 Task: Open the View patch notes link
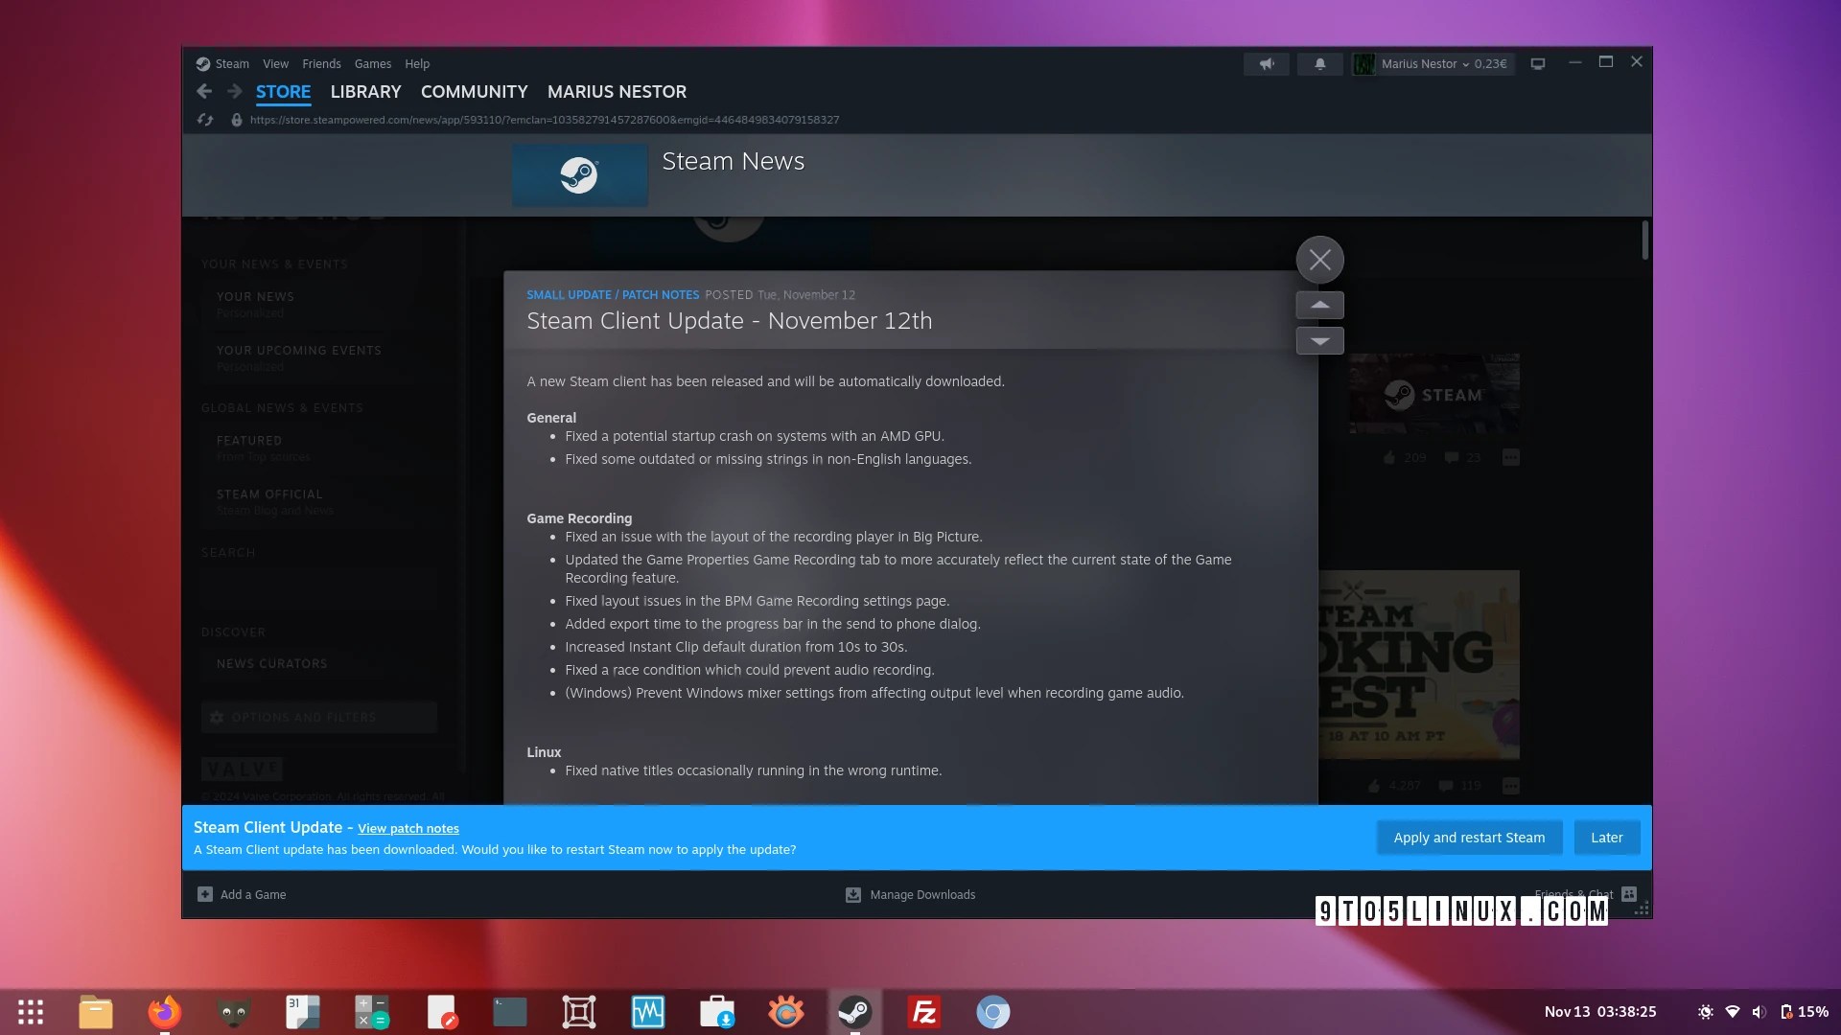(408, 829)
